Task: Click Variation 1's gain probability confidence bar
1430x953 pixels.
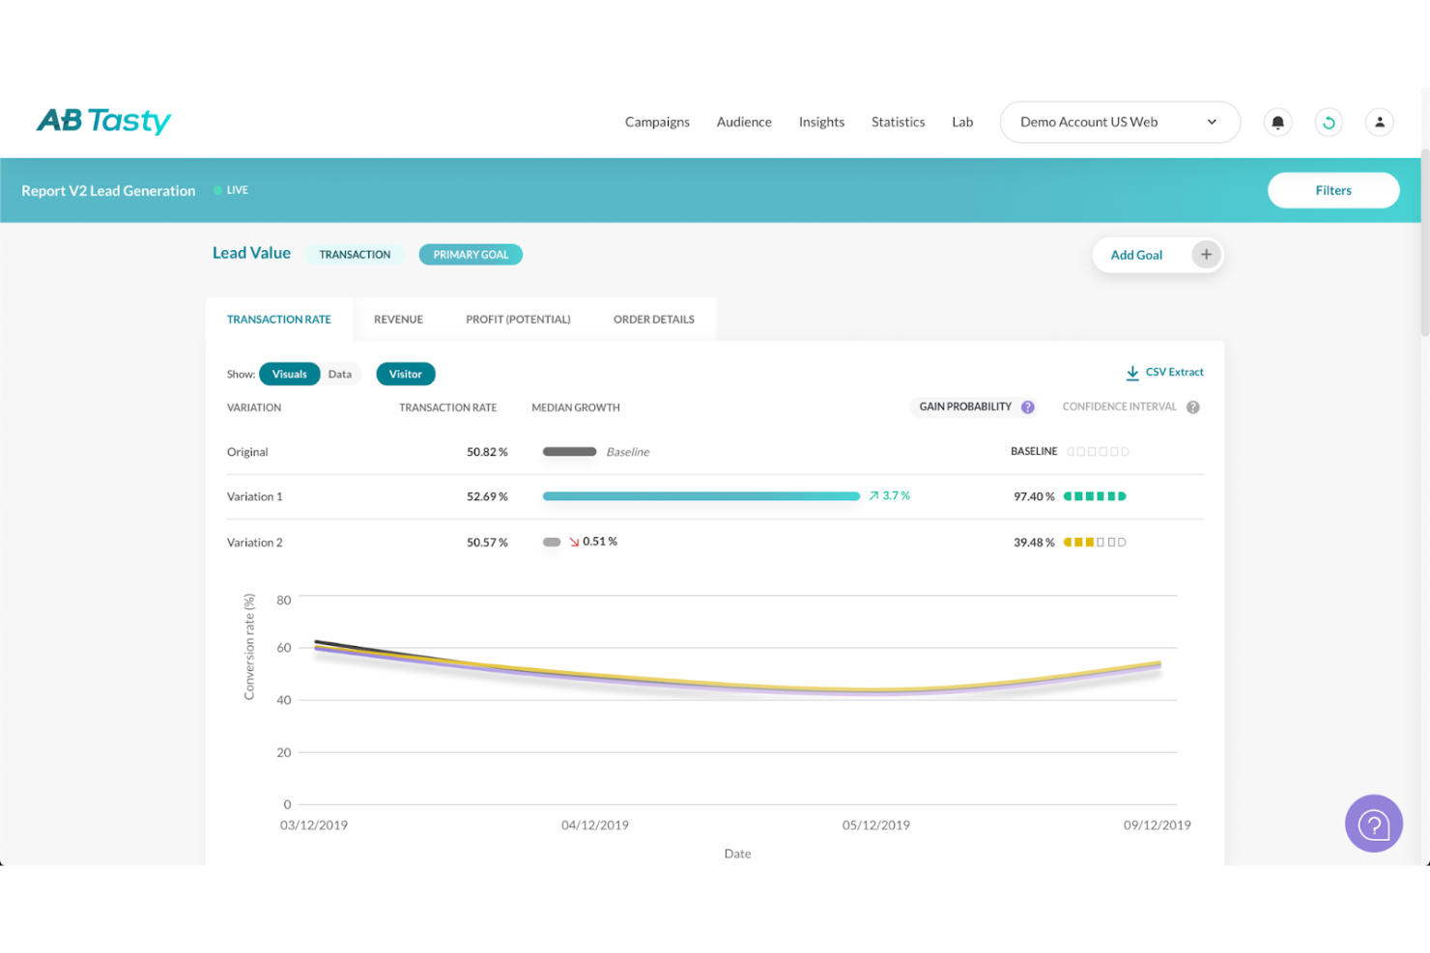Action: pos(1095,495)
